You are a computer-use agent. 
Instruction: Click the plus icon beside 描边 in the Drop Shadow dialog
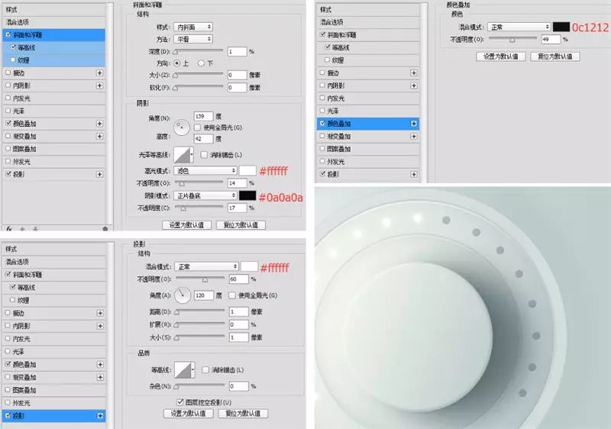coord(100,313)
